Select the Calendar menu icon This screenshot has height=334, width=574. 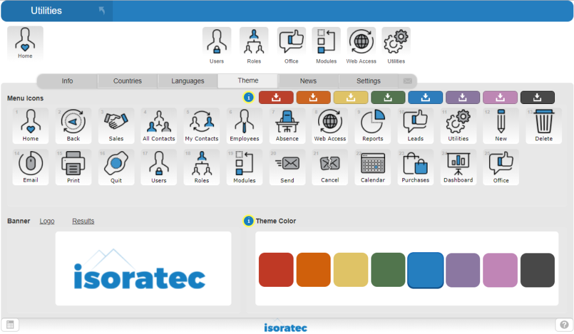click(x=373, y=167)
